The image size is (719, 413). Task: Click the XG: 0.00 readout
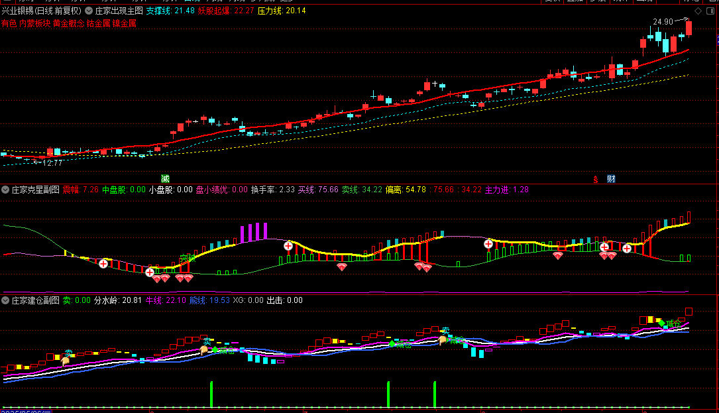pyautogui.click(x=248, y=300)
